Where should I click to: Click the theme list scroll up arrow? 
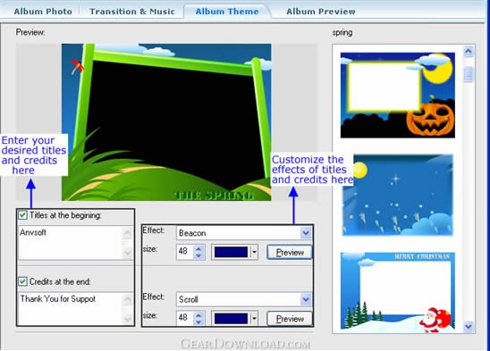[469, 51]
